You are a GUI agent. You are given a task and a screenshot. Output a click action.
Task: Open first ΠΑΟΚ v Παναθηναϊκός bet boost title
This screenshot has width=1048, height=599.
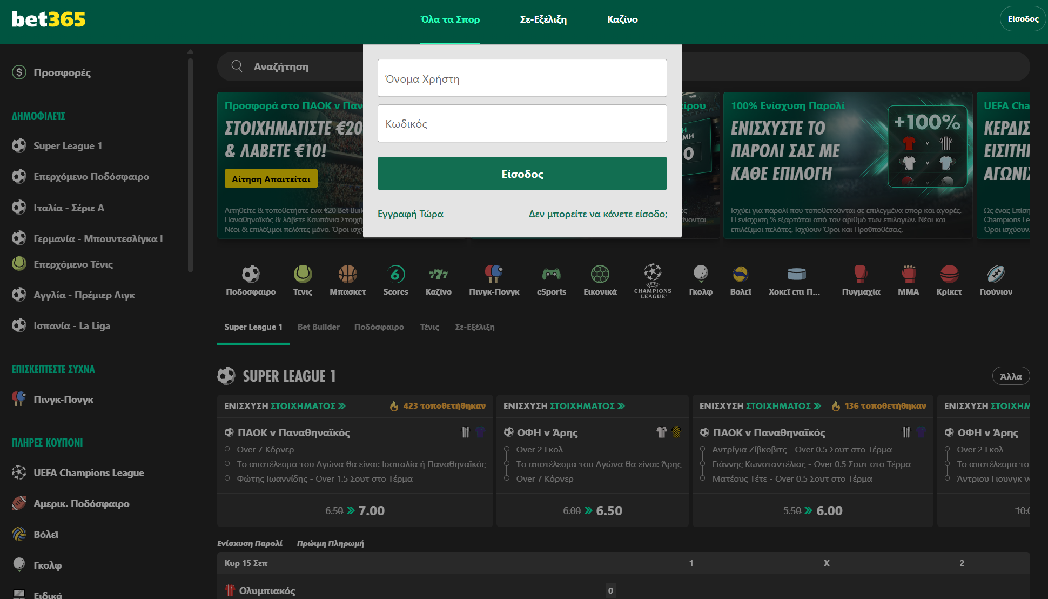pyautogui.click(x=294, y=432)
